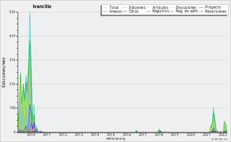Click the cyan Total legend line
The height and width of the screenshot is (142, 231).
coord(105,8)
